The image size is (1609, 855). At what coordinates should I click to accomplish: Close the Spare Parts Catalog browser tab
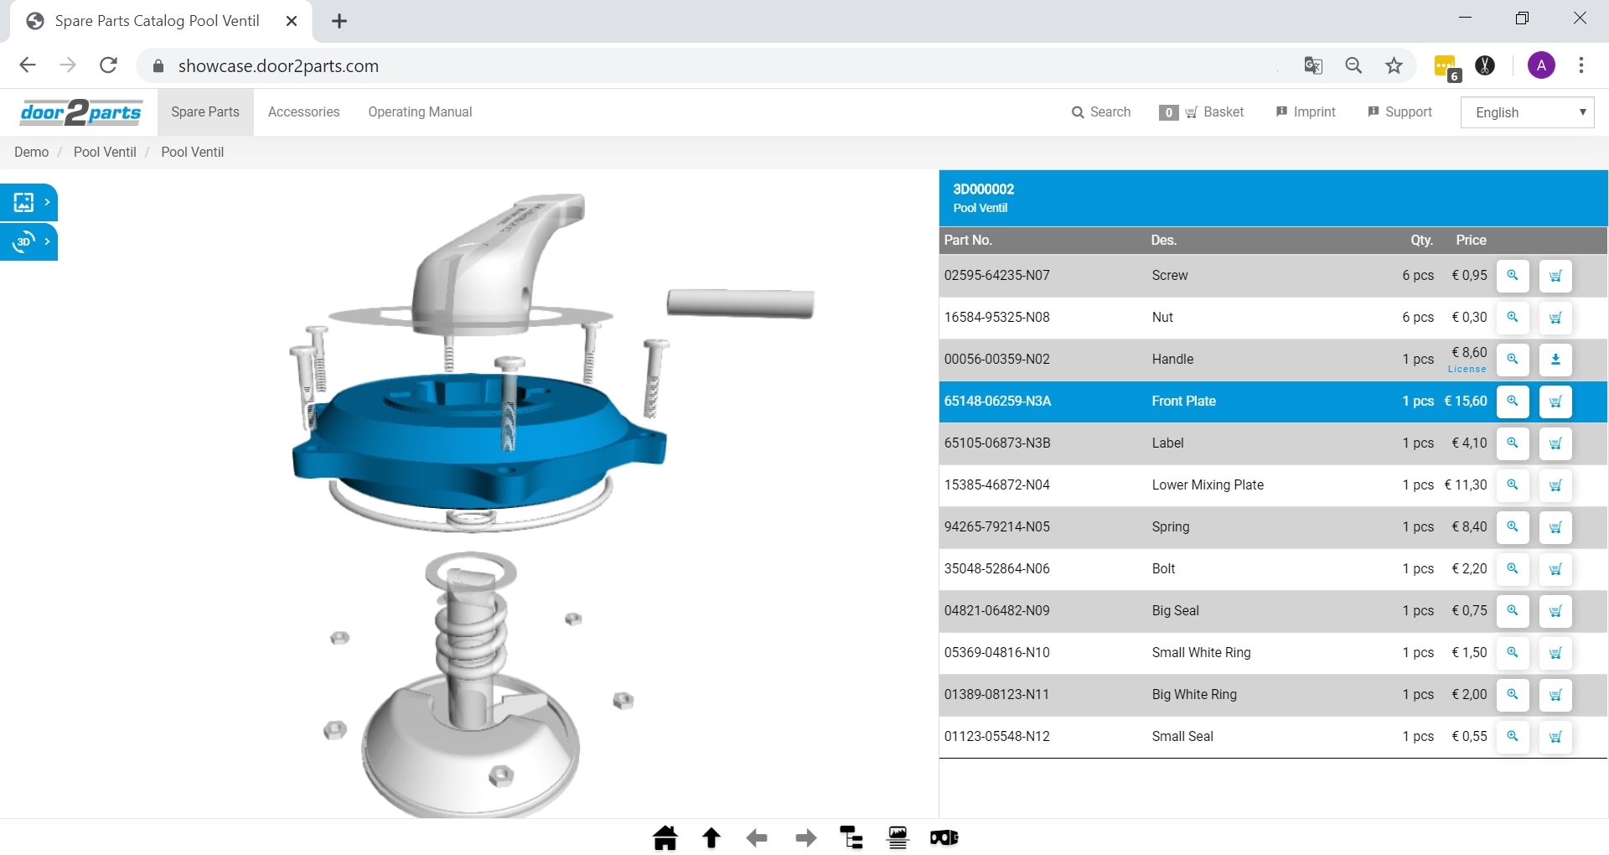(x=292, y=21)
